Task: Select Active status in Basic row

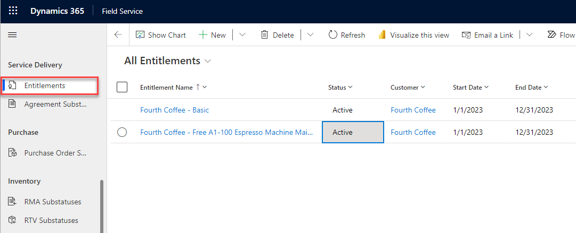Action: coord(343,110)
